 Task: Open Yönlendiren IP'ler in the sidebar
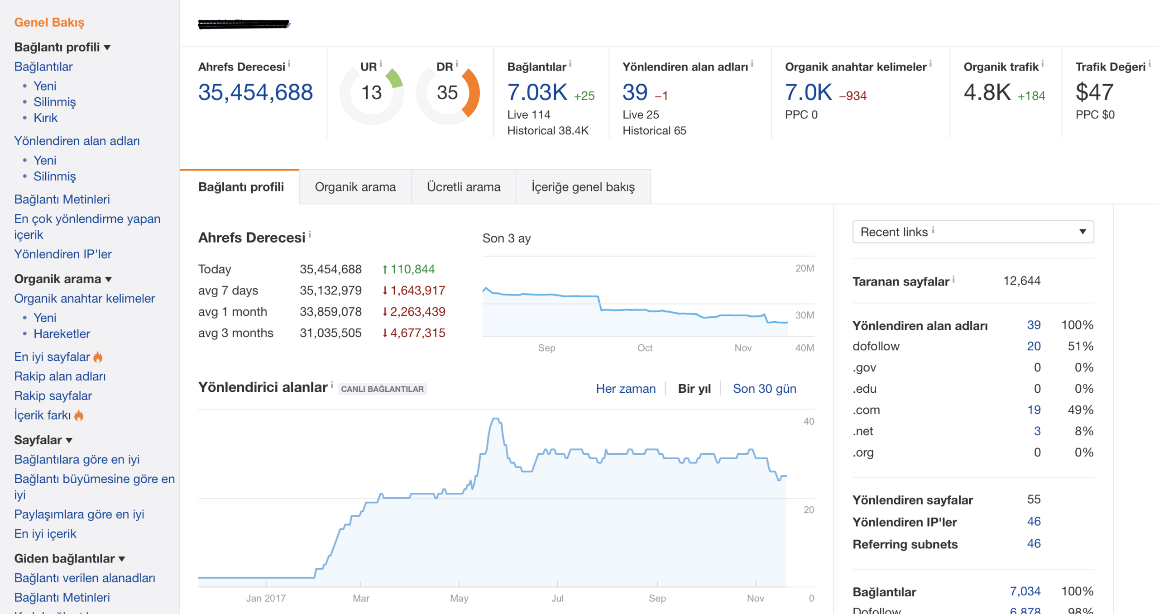tap(63, 254)
